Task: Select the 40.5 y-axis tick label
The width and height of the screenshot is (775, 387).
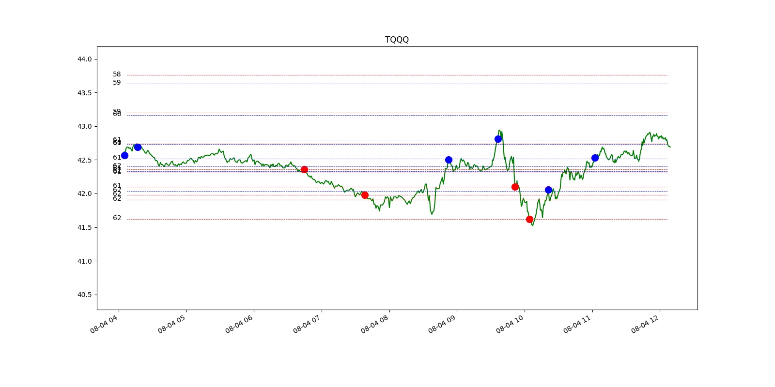Action: click(84, 295)
